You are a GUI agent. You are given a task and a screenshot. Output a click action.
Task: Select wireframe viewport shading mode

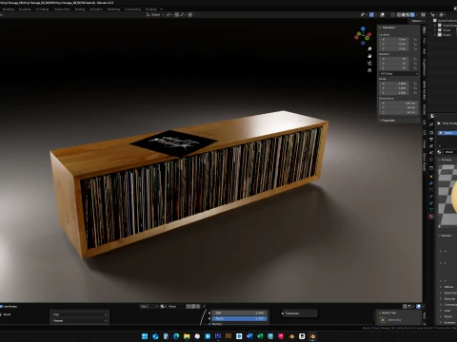pyautogui.click(x=399, y=14)
